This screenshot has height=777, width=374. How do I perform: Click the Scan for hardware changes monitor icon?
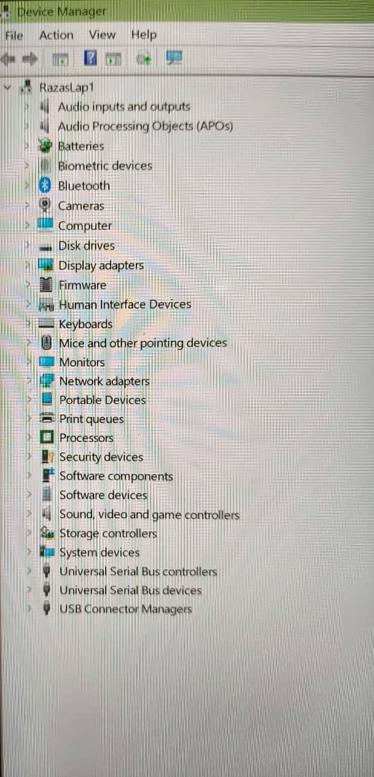click(174, 58)
